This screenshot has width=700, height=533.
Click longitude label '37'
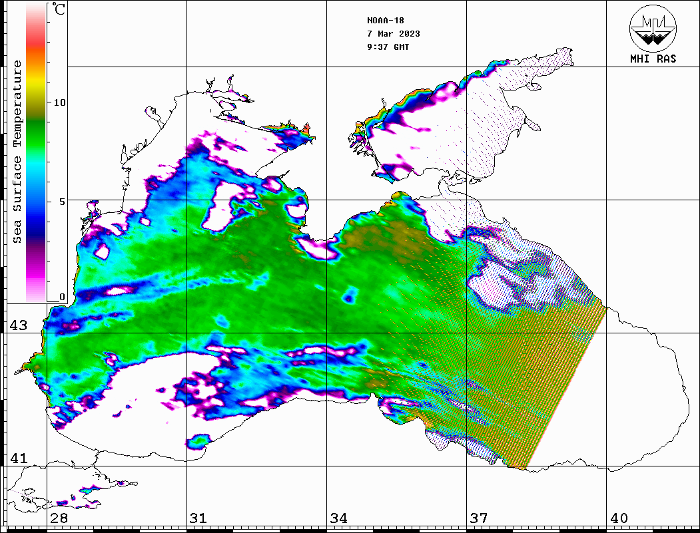coord(479,518)
